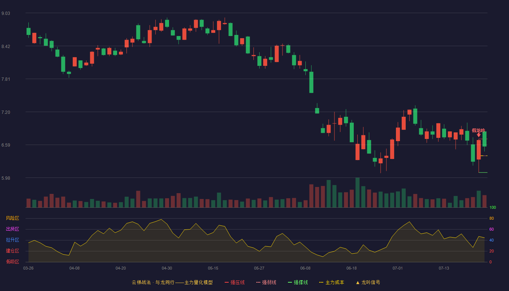This screenshot has height=291, width=509.
Task: Click the 04-20 date label
Action: (121, 268)
